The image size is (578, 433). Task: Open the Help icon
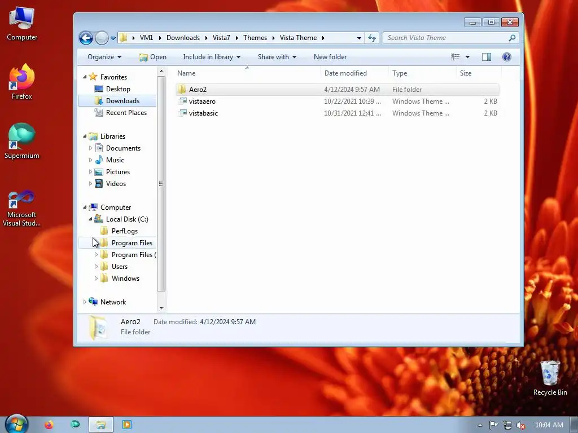[507, 57]
